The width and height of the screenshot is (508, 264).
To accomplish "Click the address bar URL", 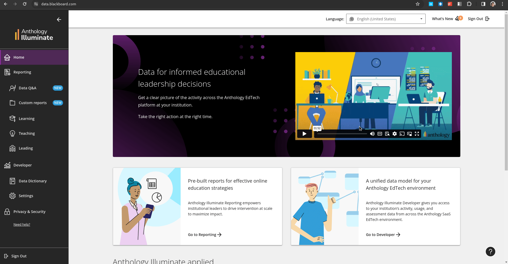I will pos(59,4).
